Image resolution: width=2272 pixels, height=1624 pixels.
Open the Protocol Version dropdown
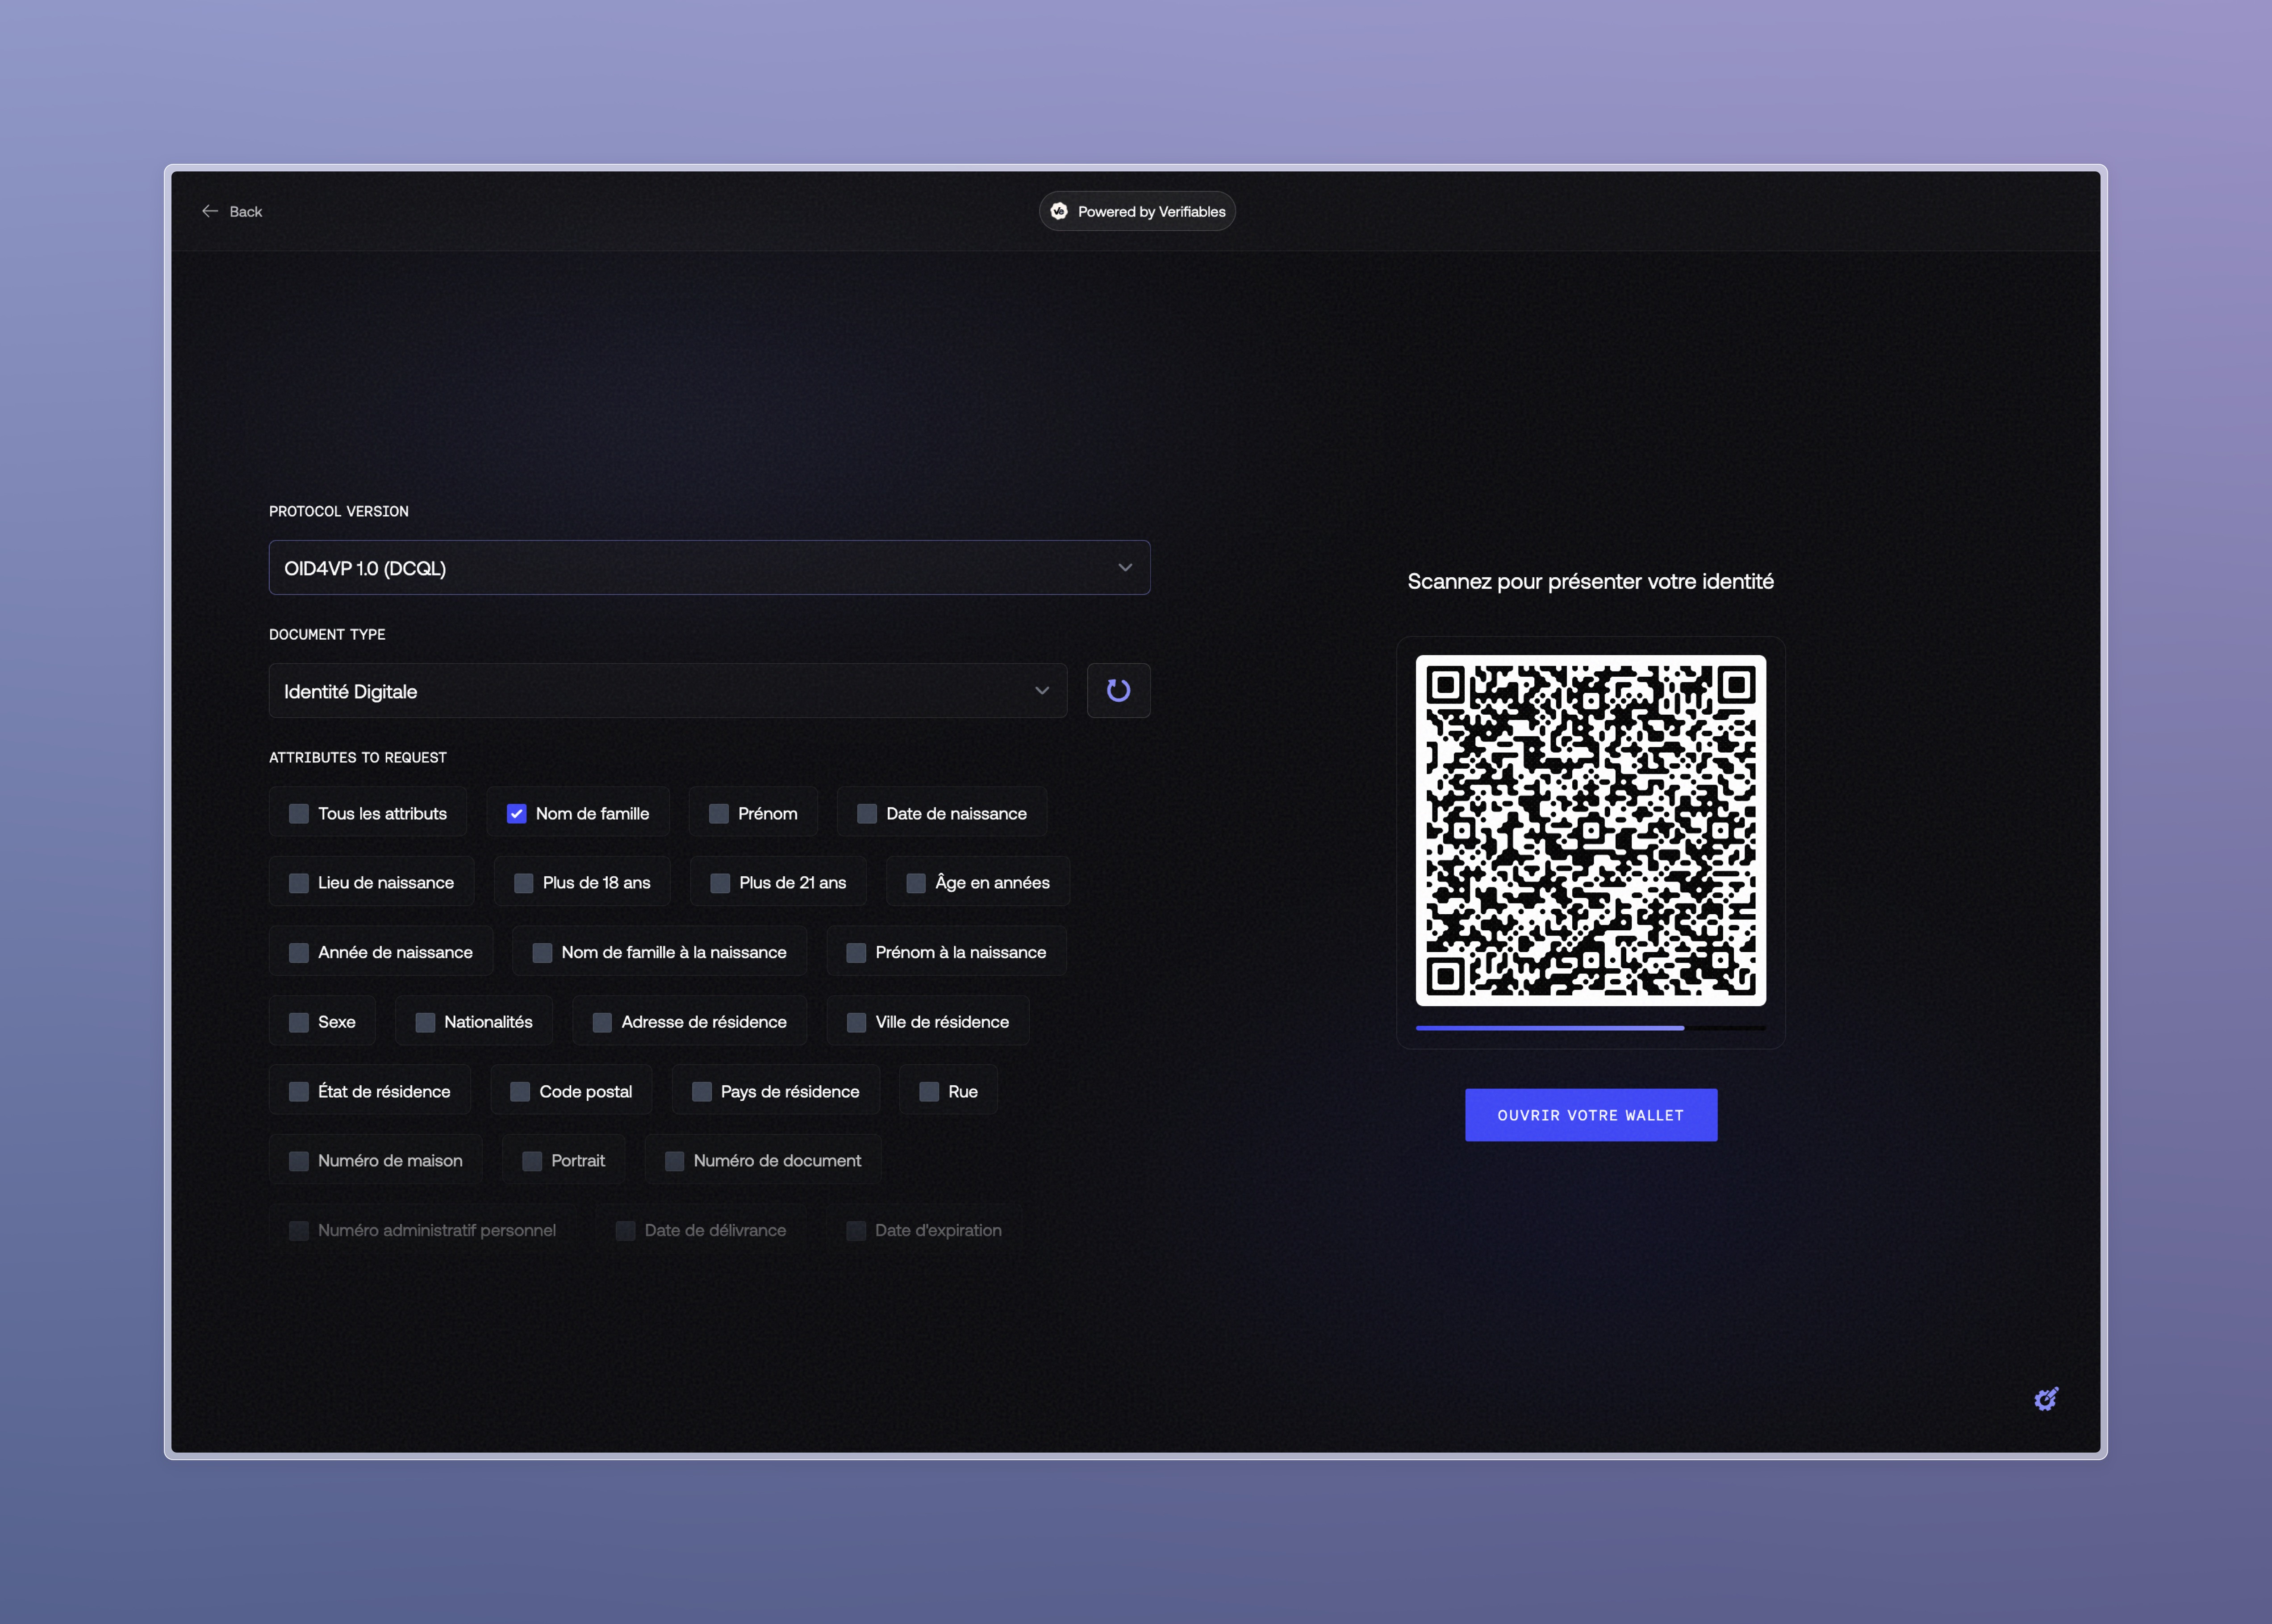click(x=709, y=568)
